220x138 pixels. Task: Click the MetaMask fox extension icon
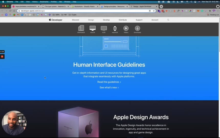(198, 11)
